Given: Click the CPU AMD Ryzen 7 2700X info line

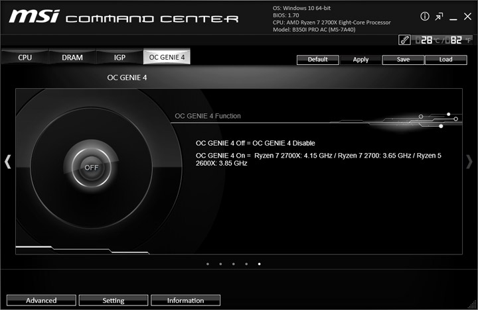Looking at the screenshot, I should coord(332,23).
